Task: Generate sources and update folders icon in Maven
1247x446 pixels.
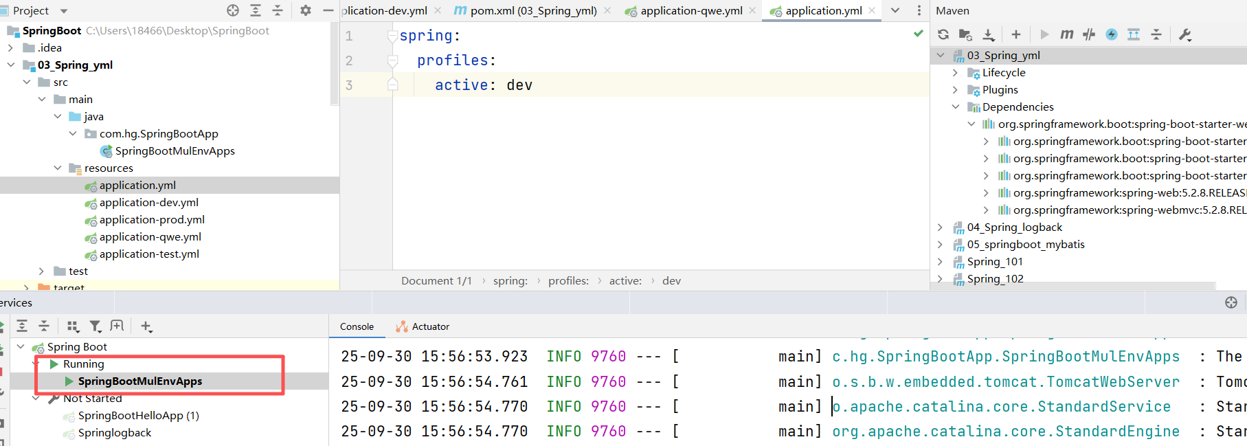Action: [965, 34]
